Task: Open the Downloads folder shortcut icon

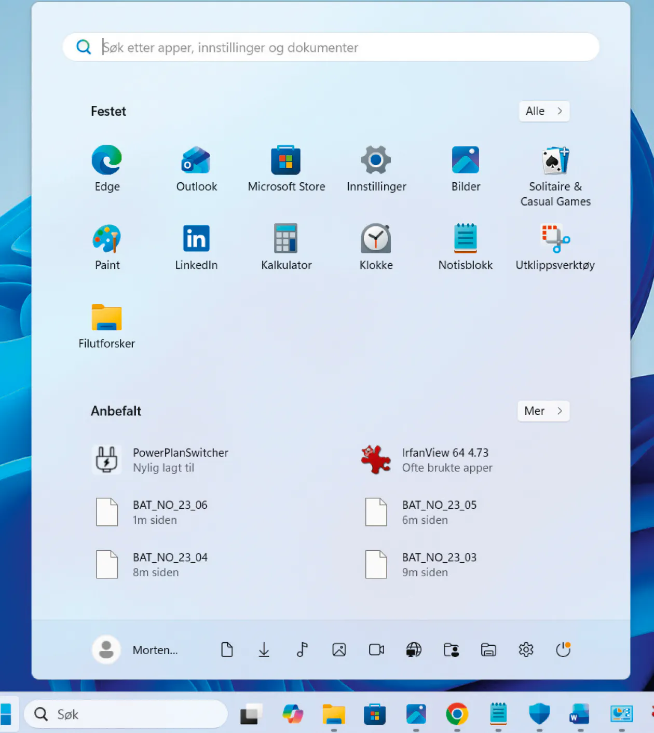Action: [264, 649]
